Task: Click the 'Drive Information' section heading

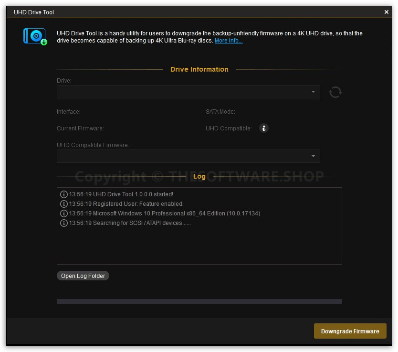Action: (x=199, y=69)
